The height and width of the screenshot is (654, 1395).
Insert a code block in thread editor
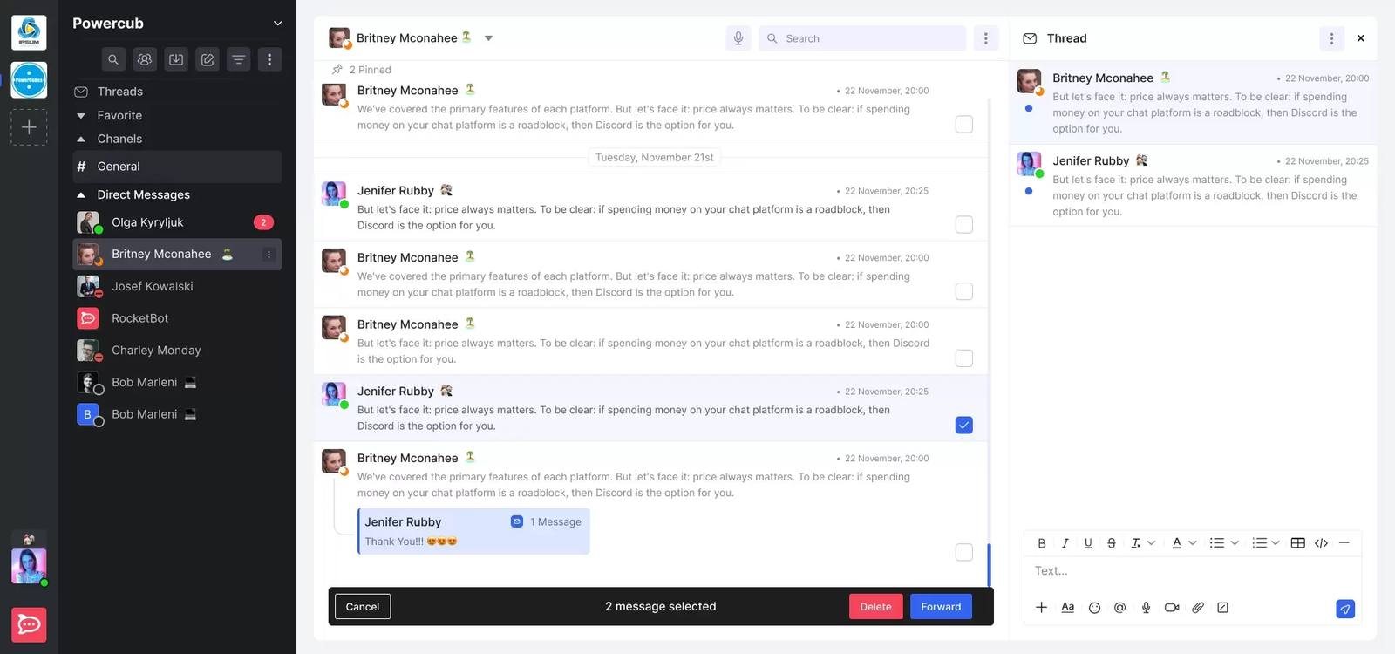point(1322,543)
